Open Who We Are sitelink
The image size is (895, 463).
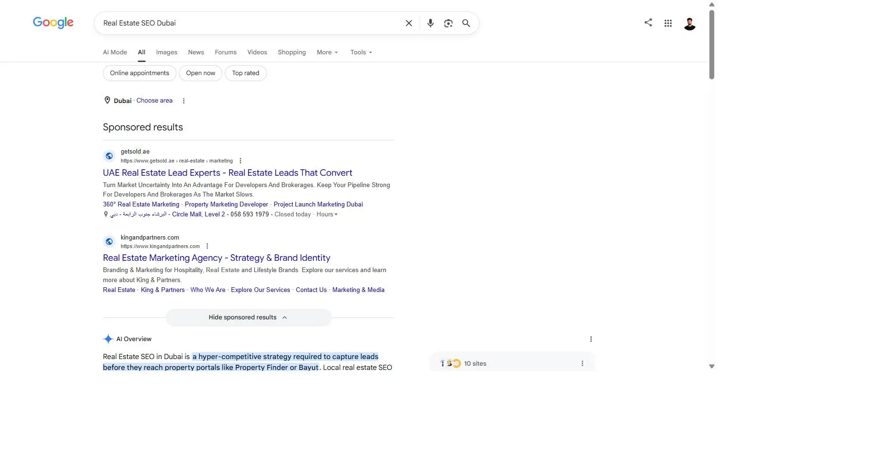[x=208, y=290]
